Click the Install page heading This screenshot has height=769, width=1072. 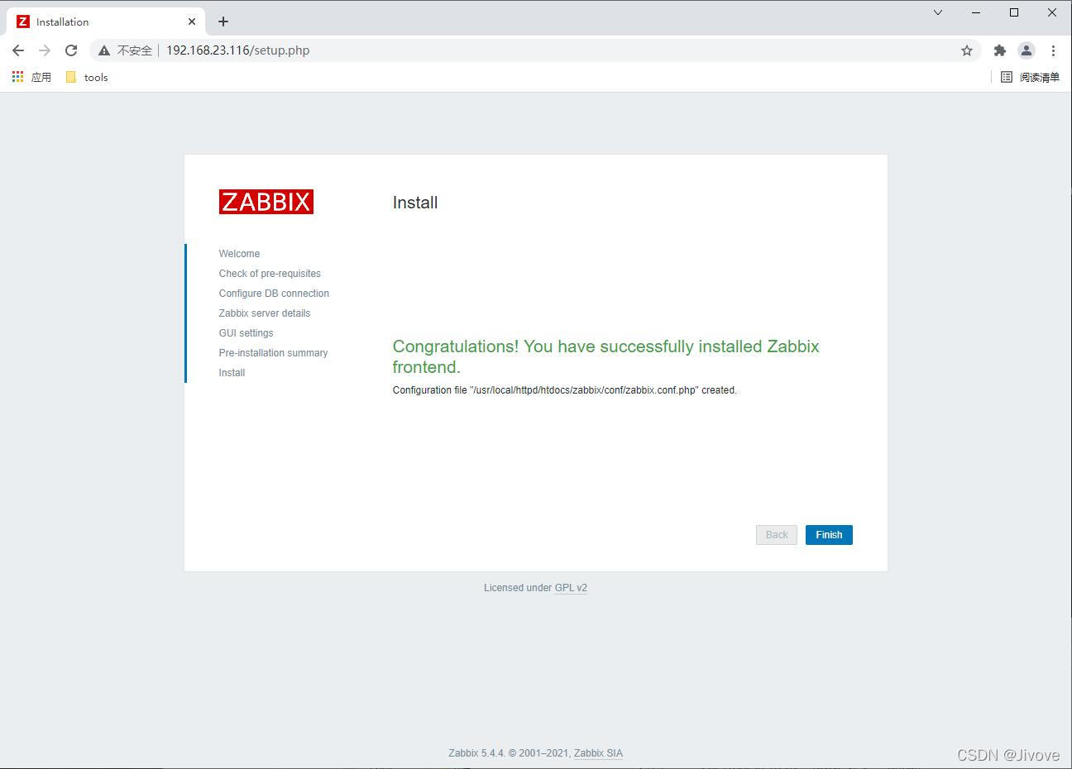tap(415, 203)
